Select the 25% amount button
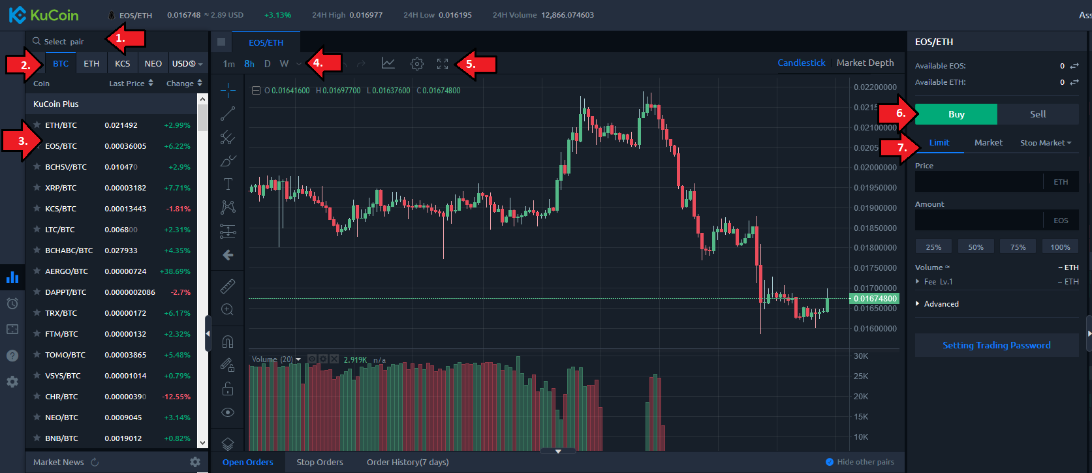This screenshot has width=1092, height=473. [x=933, y=247]
